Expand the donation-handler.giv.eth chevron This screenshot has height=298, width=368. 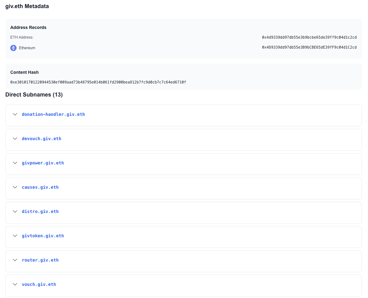pos(15,114)
